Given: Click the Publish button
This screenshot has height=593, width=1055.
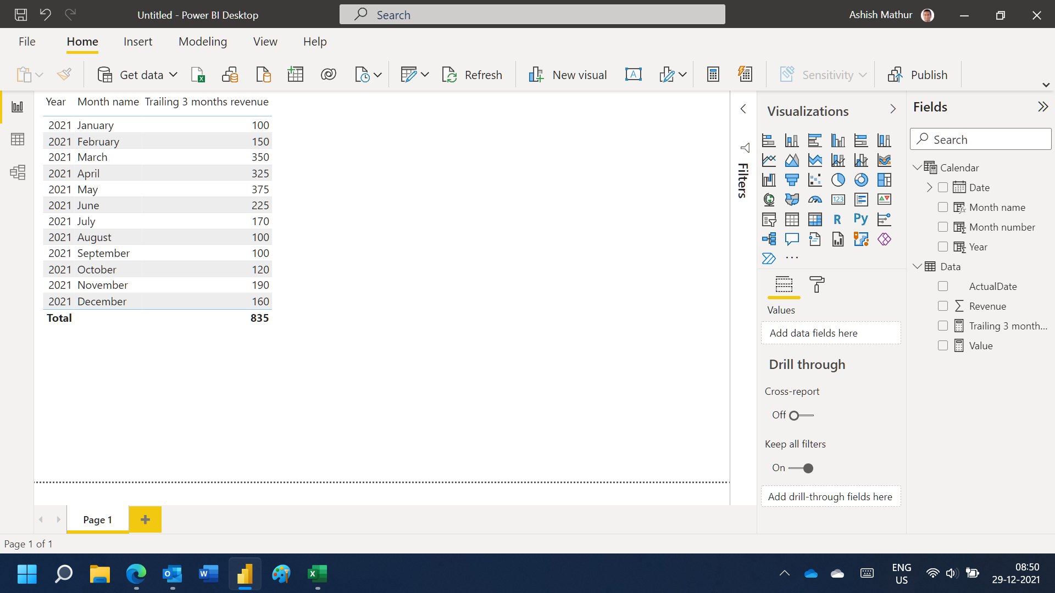Looking at the screenshot, I should 918,75.
